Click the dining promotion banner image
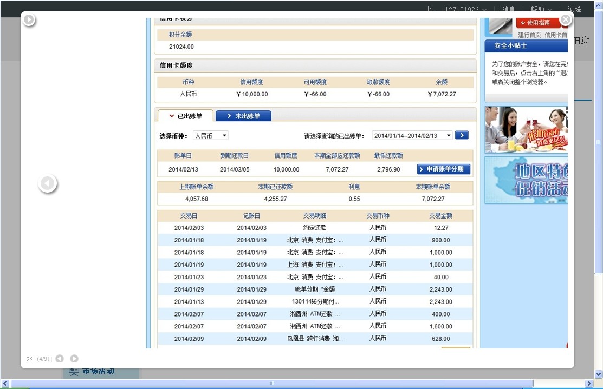This screenshot has height=389, width=603. pyautogui.click(x=526, y=129)
